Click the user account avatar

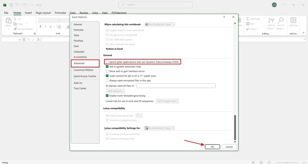[x=274, y=5]
